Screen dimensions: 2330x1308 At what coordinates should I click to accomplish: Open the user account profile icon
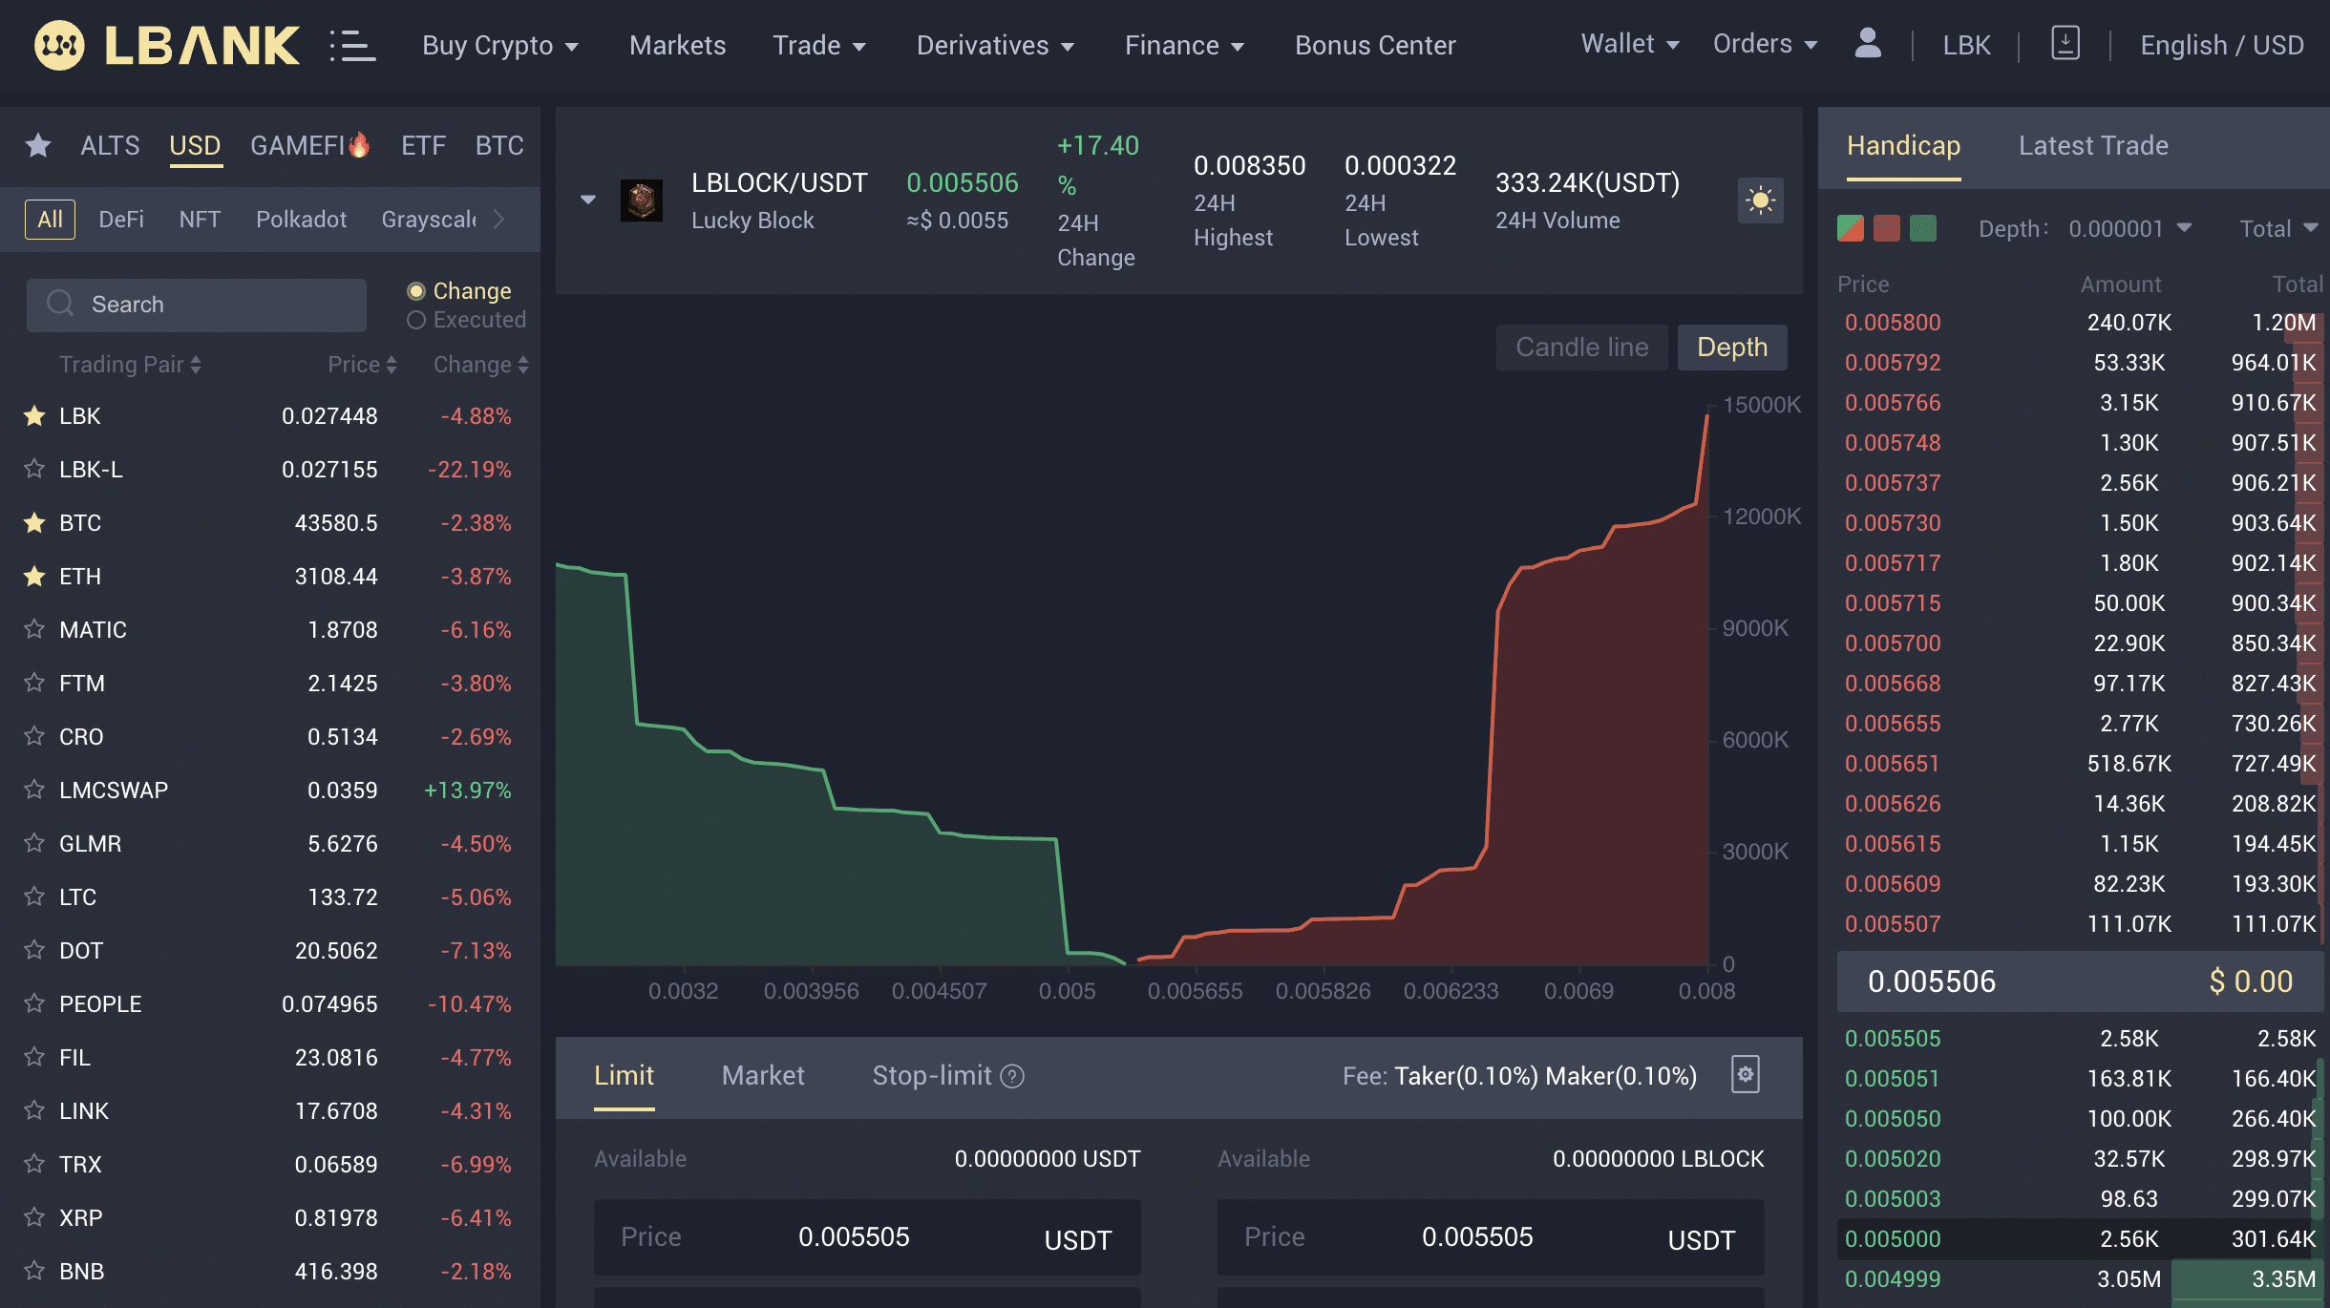tap(1867, 44)
